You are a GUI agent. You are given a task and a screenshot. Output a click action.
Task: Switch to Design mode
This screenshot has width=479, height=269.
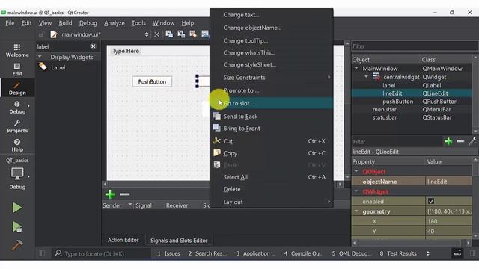[x=17, y=88]
